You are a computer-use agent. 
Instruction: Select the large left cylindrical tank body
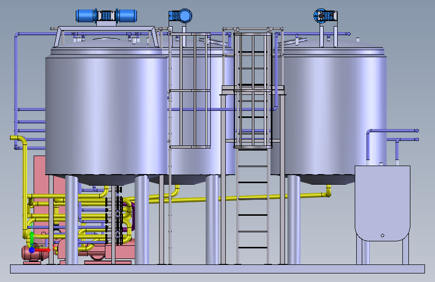tap(106, 115)
